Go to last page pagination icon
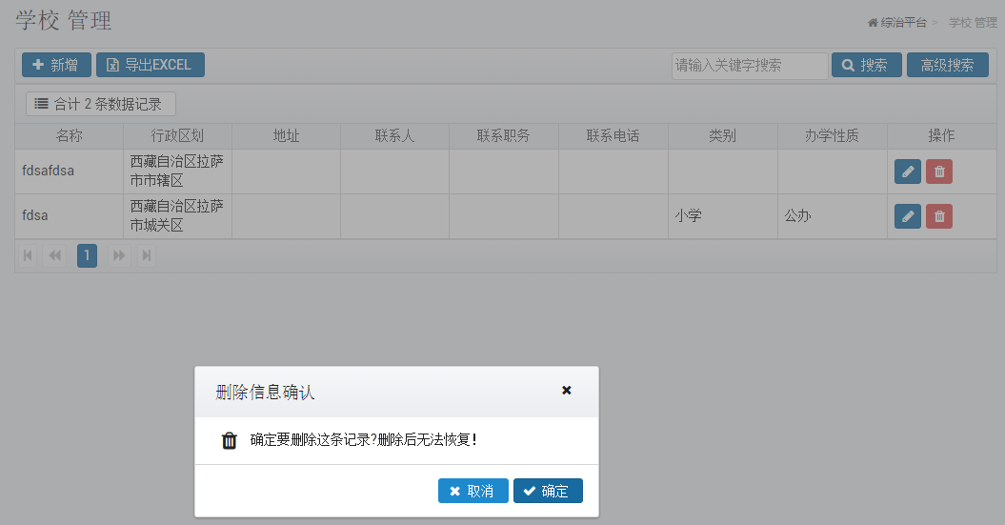The width and height of the screenshot is (1005, 525). [x=147, y=255]
